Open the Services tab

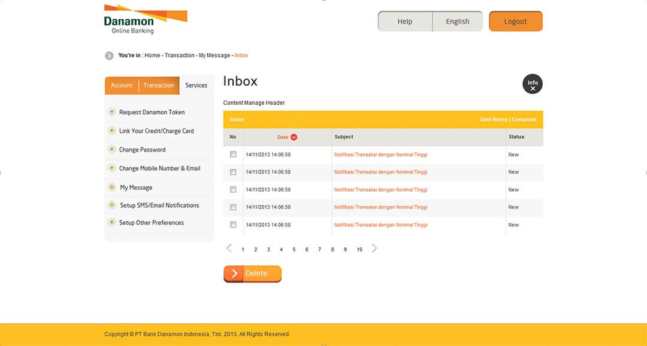pos(196,85)
